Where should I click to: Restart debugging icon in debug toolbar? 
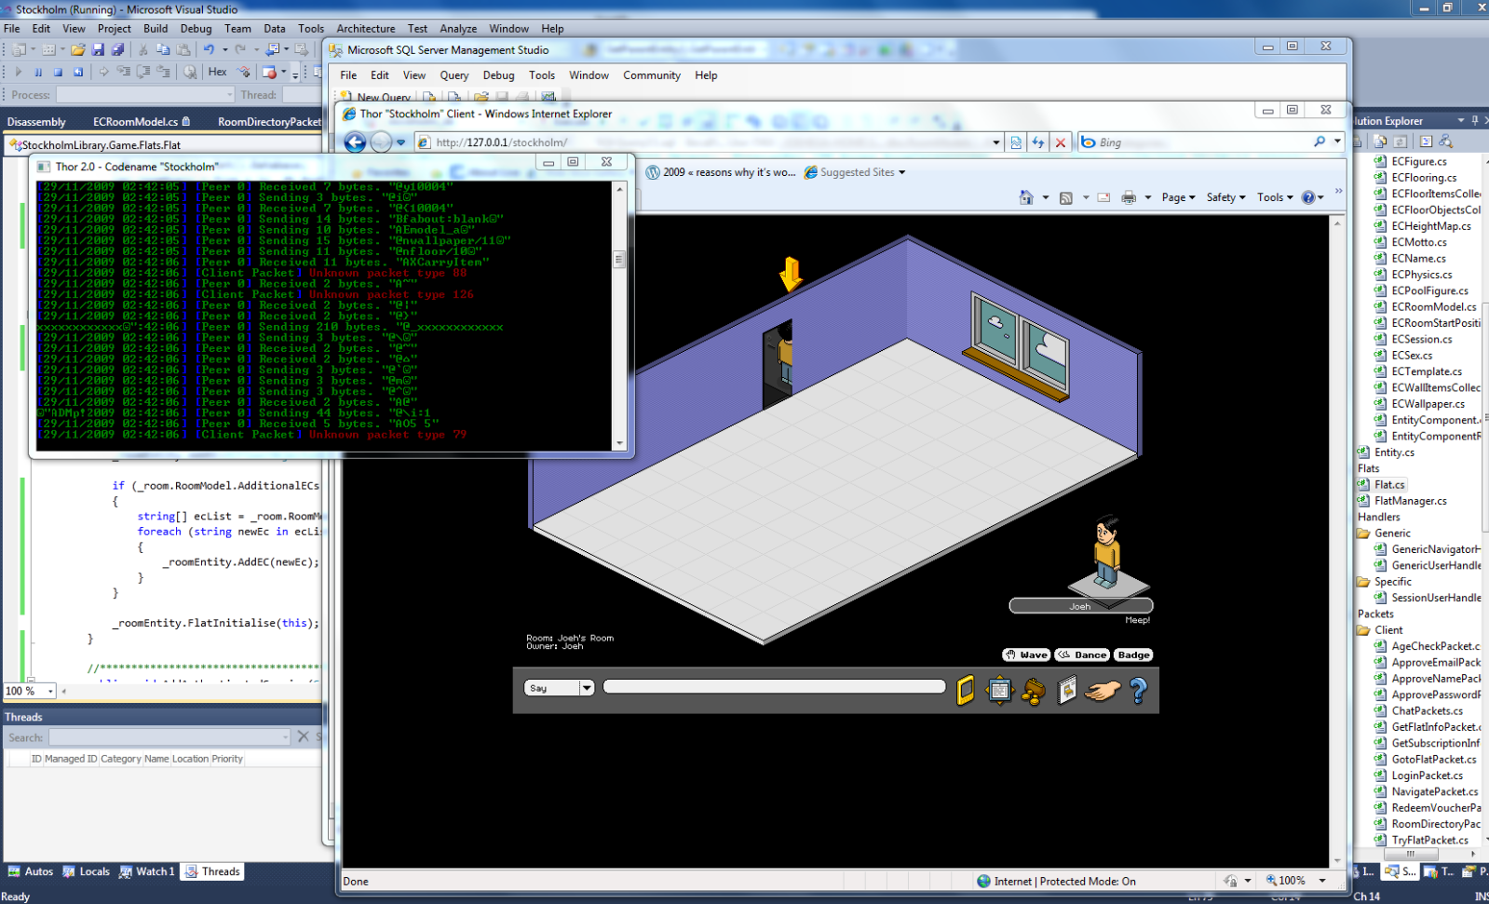pyautogui.click(x=78, y=72)
